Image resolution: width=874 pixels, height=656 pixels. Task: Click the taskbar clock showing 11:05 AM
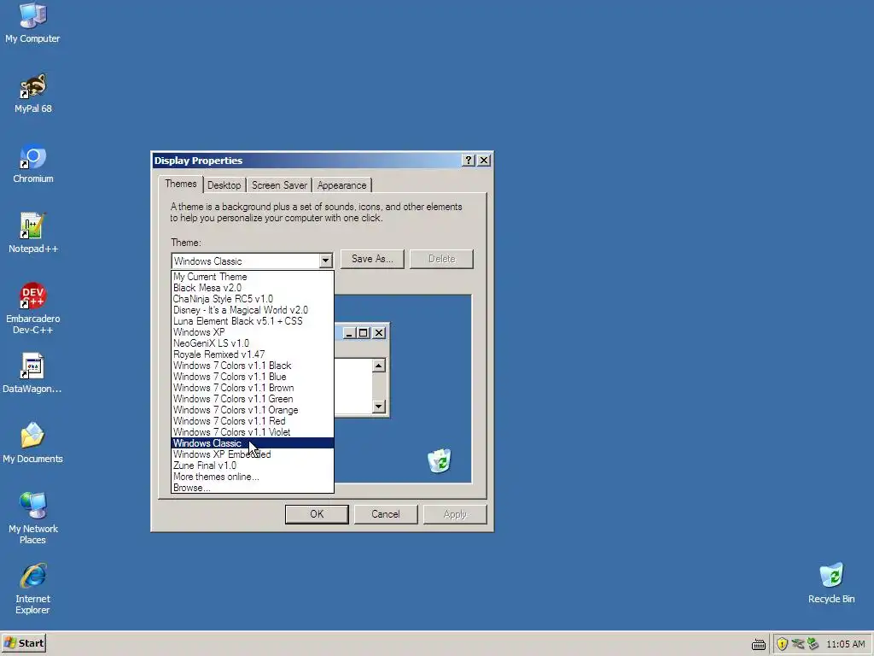coord(846,644)
